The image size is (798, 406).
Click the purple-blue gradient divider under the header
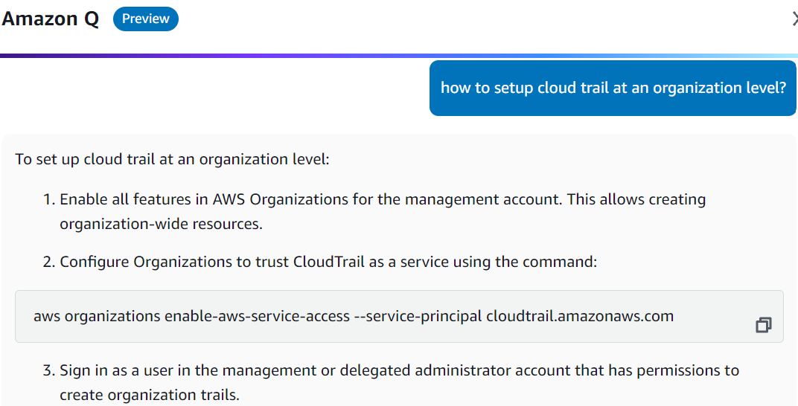click(399, 56)
